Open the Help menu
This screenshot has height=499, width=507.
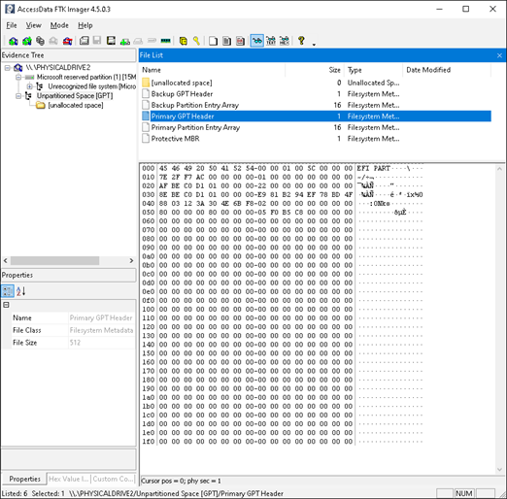[85, 25]
